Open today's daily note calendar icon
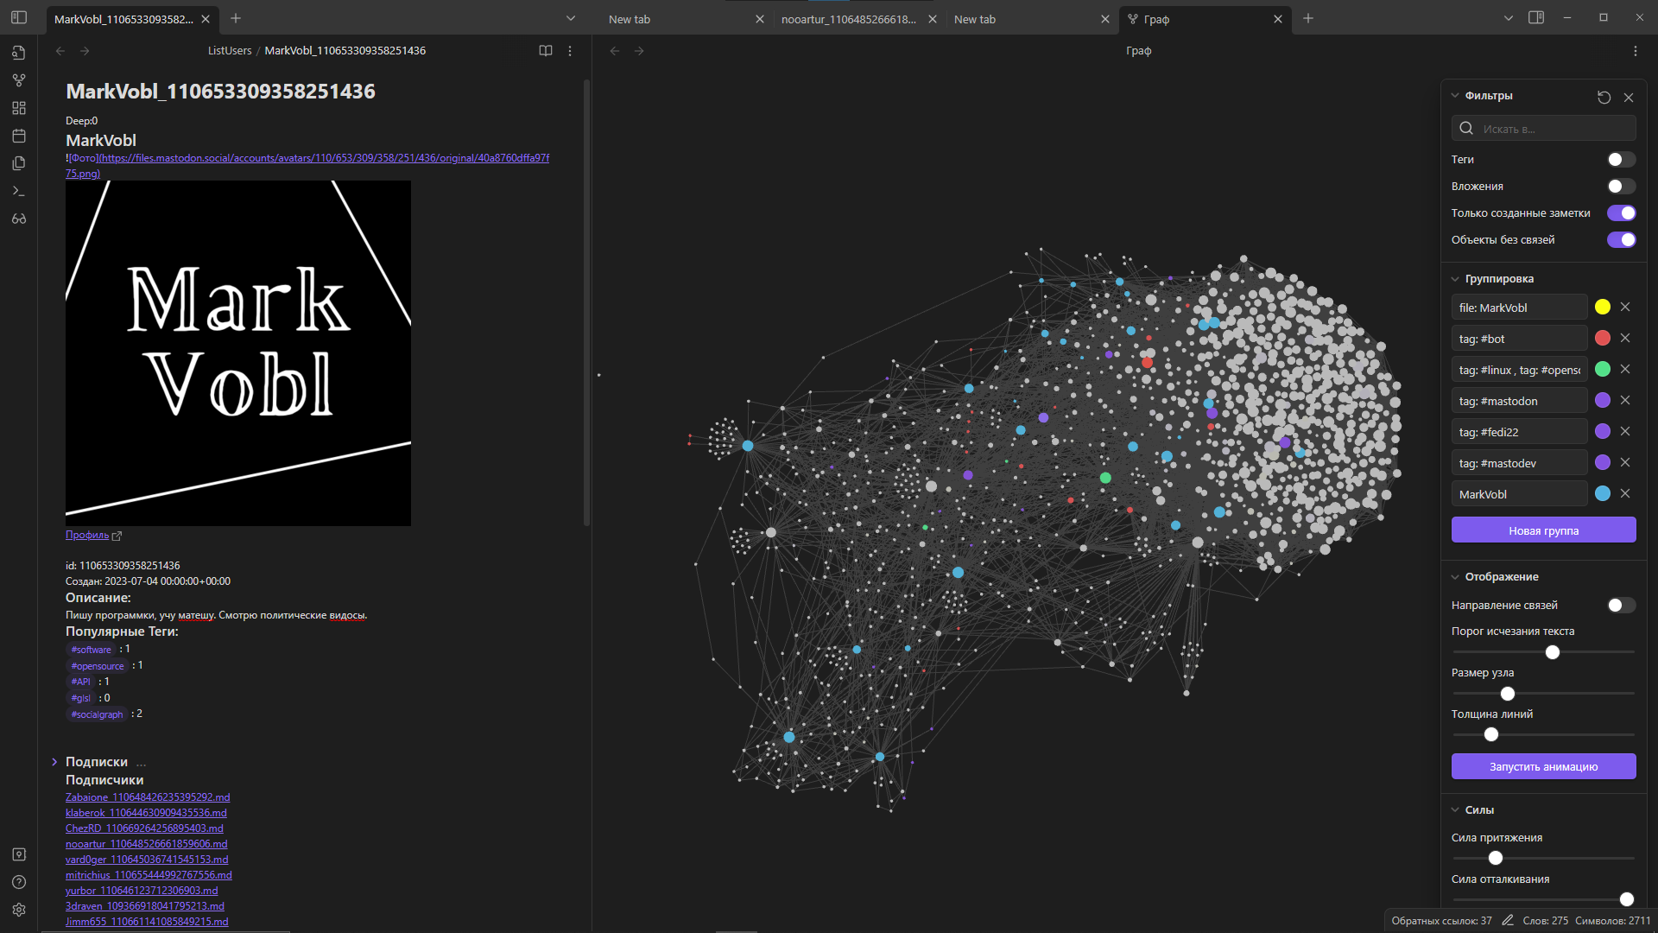This screenshot has width=1658, height=933. click(19, 136)
